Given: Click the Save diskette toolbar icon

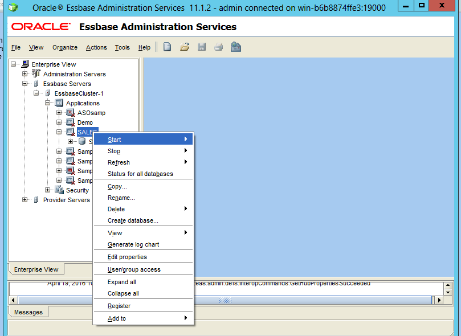Looking at the screenshot, I should pos(202,47).
